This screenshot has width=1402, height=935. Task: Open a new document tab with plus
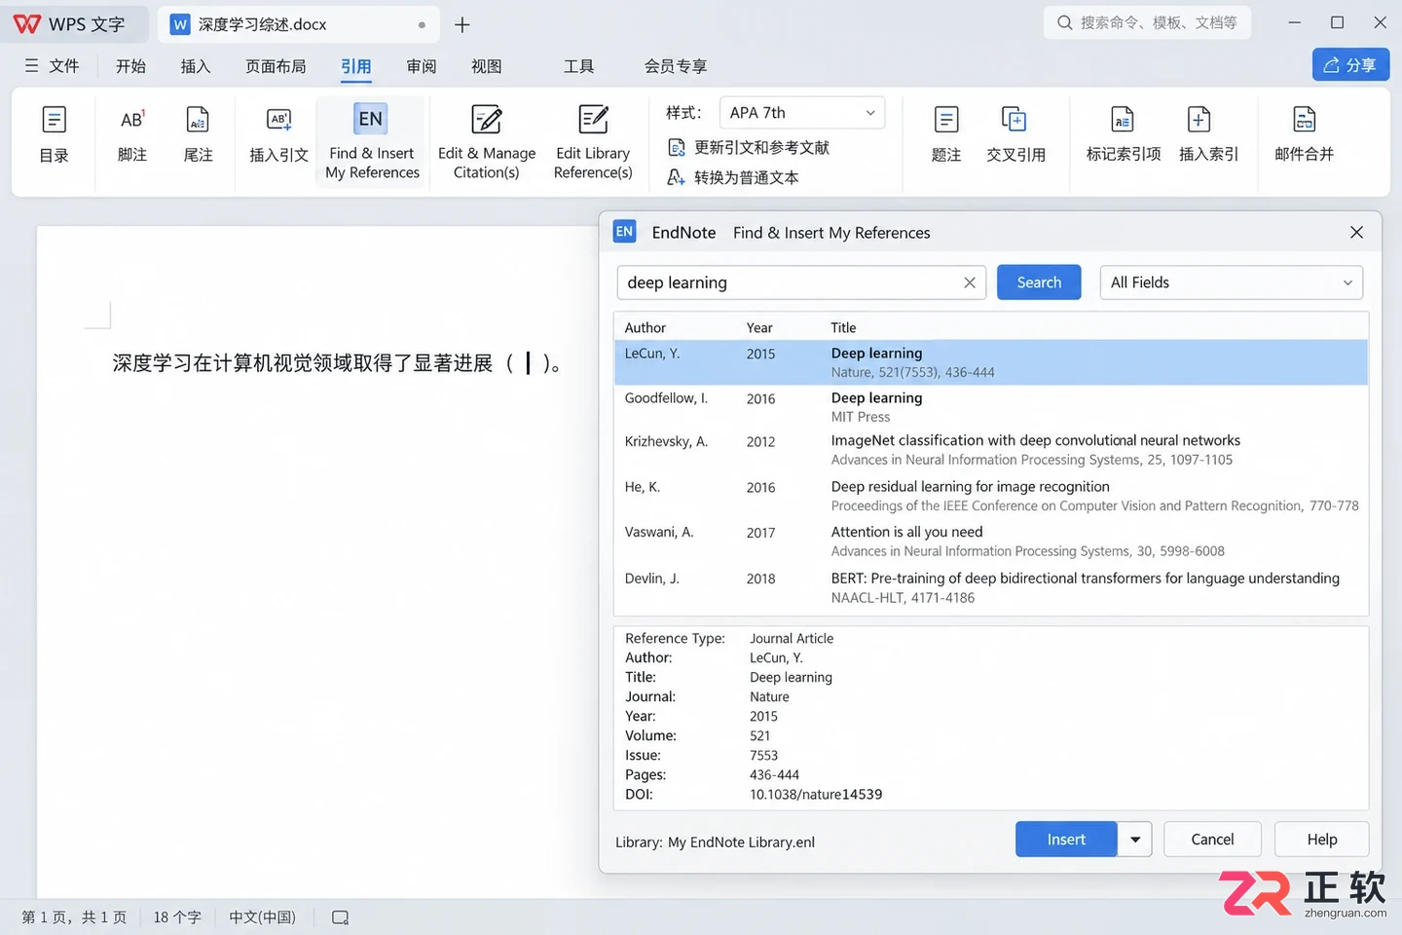pos(462,24)
